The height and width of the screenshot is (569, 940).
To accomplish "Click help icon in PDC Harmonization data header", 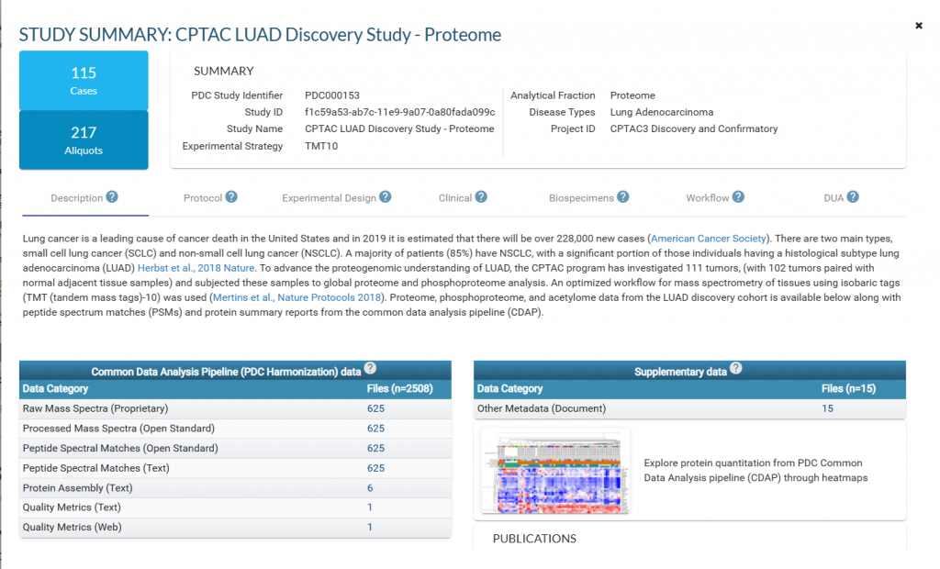I will 370,369.
